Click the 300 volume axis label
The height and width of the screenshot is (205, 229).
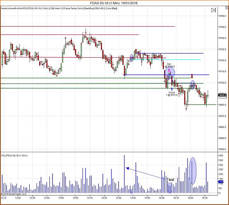coord(221,165)
